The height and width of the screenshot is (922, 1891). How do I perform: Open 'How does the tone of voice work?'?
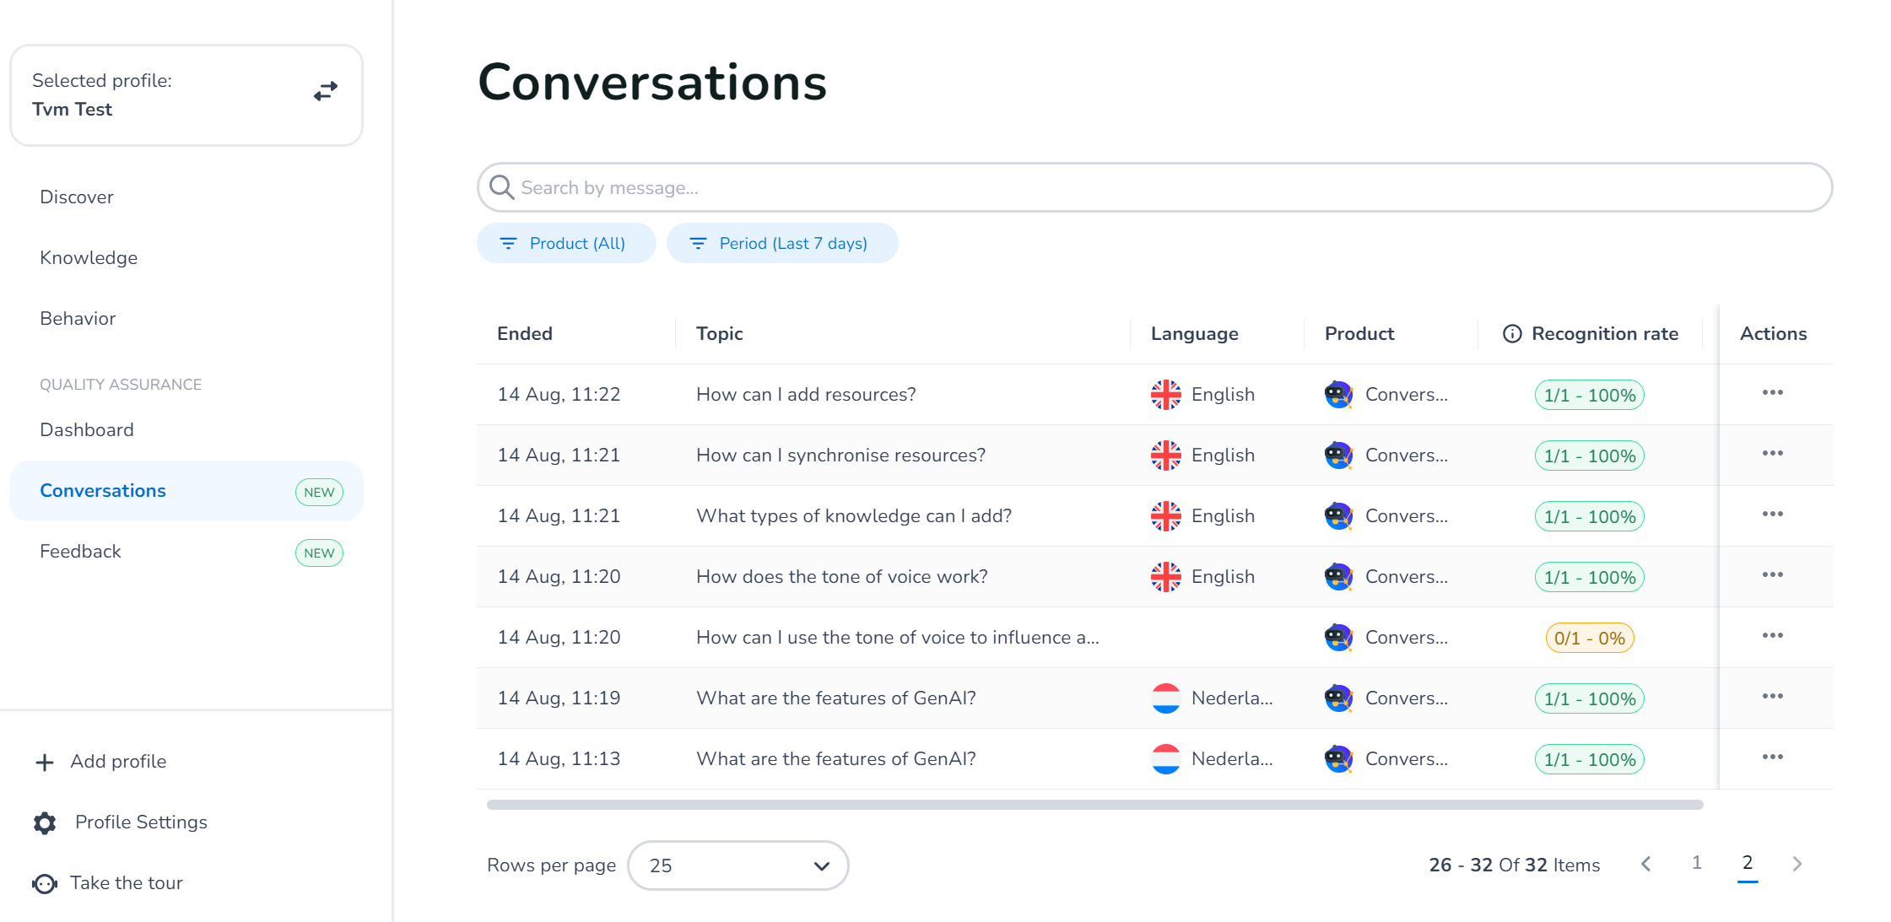pyautogui.click(x=842, y=577)
